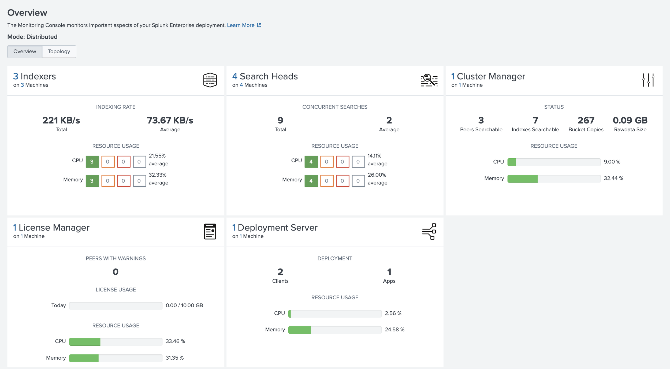Click the License Manager document icon
The height and width of the screenshot is (369, 670).
pyautogui.click(x=210, y=231)
